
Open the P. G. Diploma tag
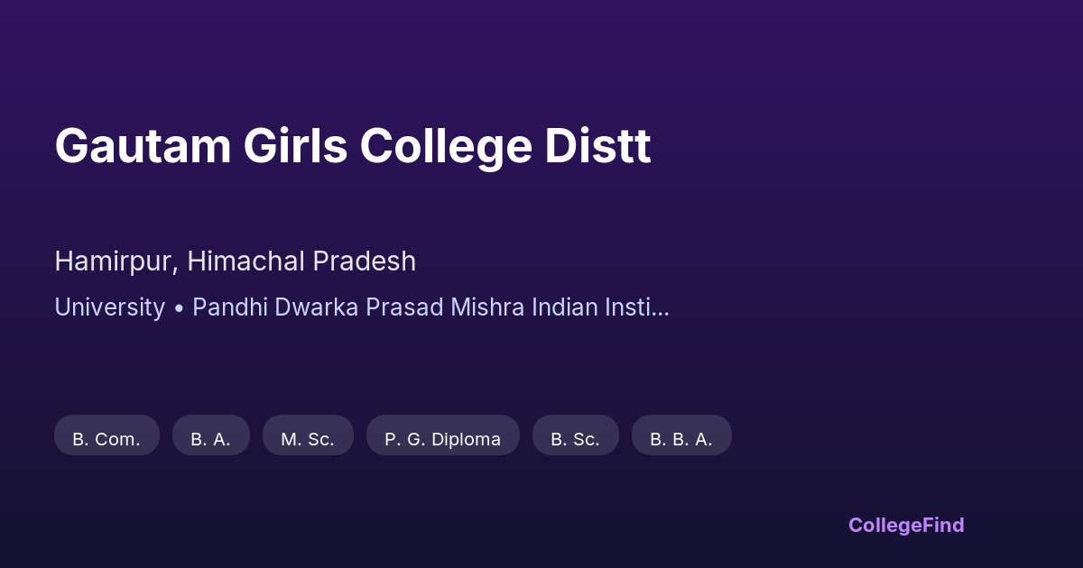(x=442, y=439)
